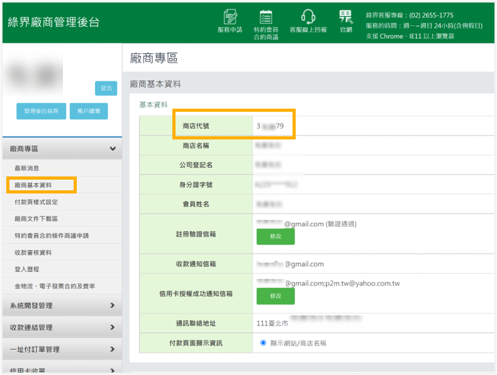Click the 商店代號 value cell
The width and height of the screenshot is (497, 375).
click(x=374, y=126)
